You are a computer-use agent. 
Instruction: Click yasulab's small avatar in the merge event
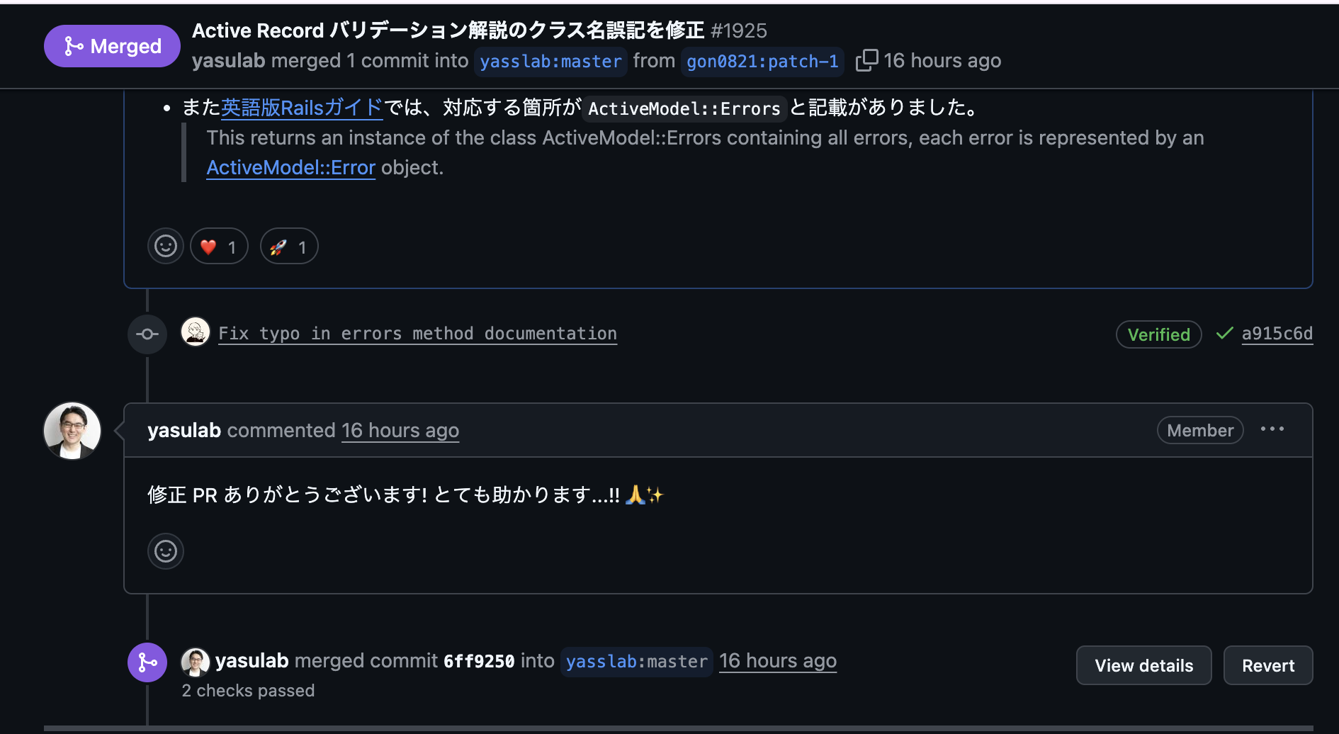(196, 662)
